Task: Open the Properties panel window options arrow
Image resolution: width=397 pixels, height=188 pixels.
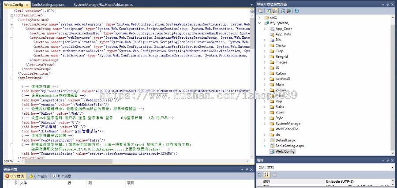Action: [x=383, y=161]
